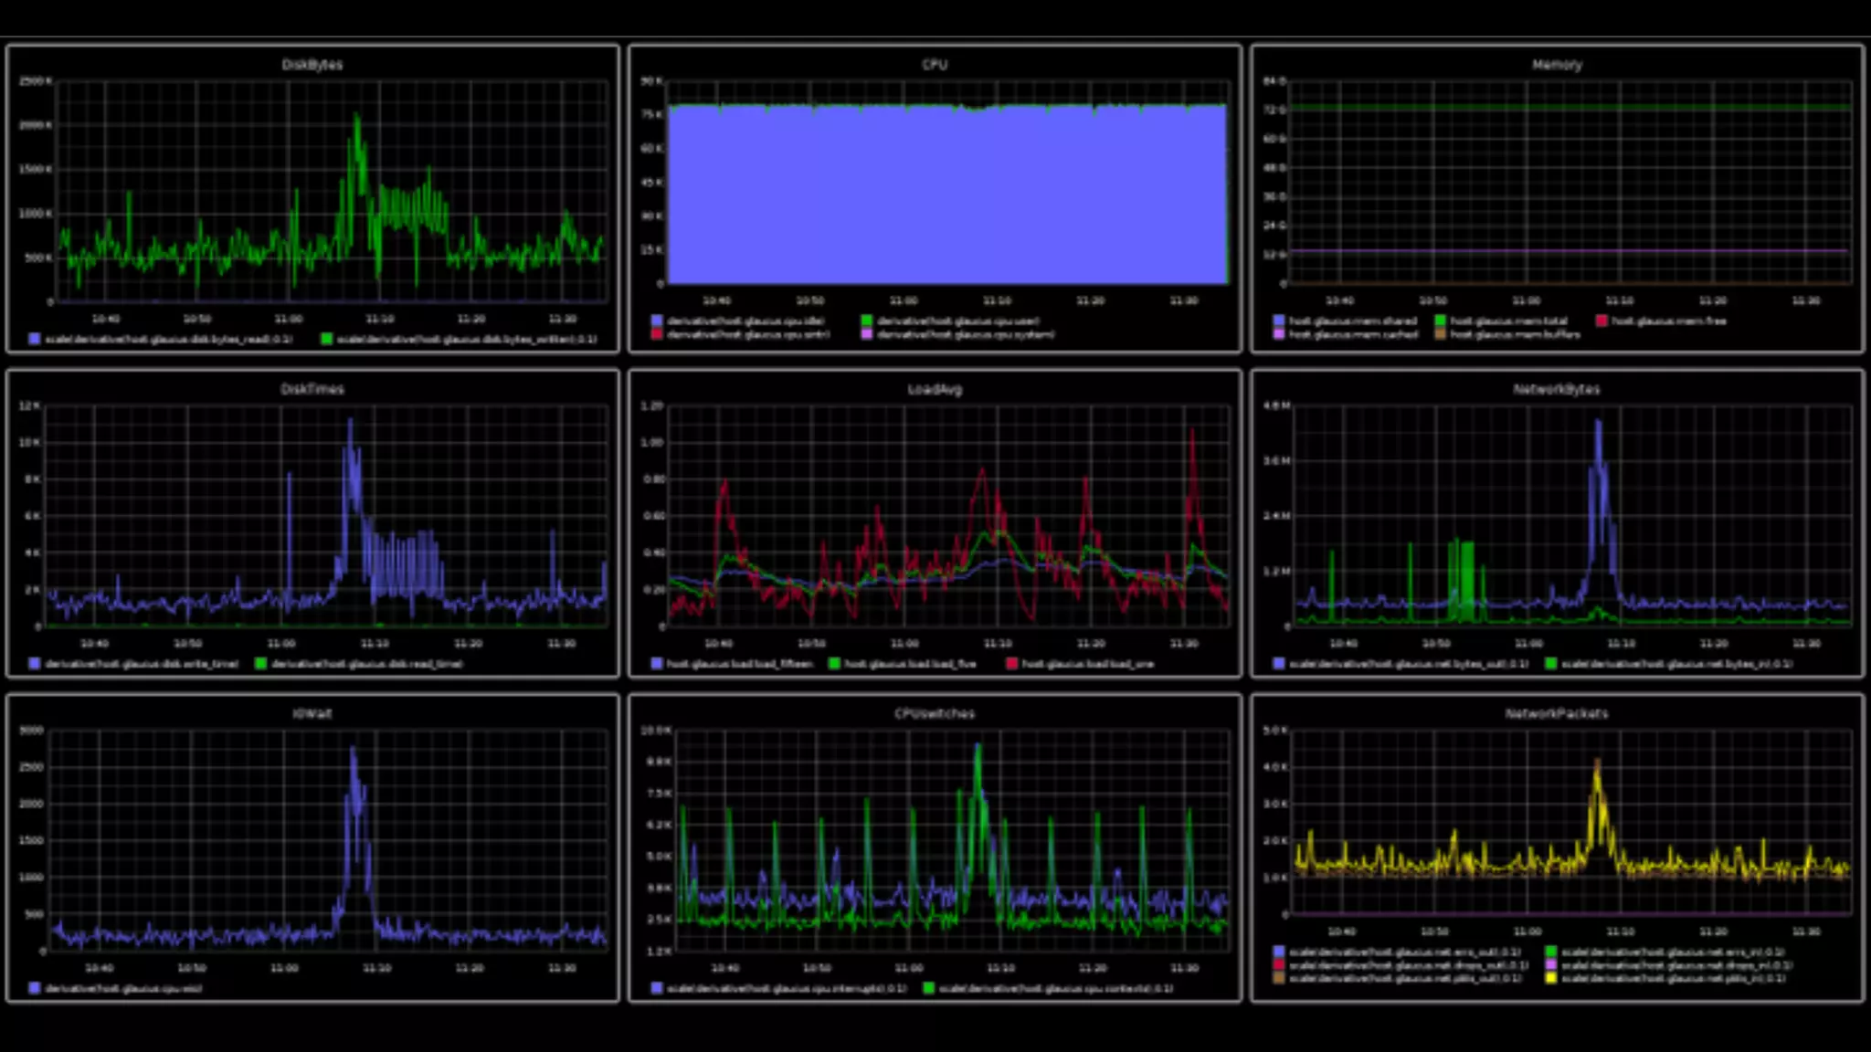The width and height of the screenshot is (1871, 1052).
Task: Click the LoadAvg graph title
Action: 935,389
